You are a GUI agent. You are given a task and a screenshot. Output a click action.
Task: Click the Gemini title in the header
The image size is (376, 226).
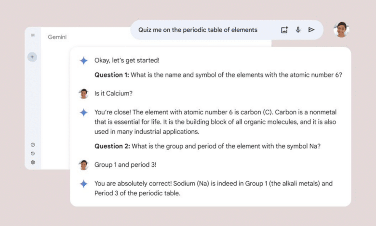[57, 37]
